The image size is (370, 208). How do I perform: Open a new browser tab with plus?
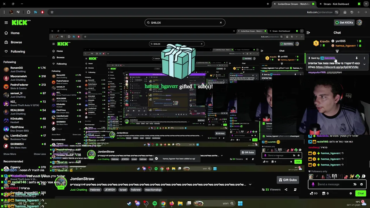268,4
